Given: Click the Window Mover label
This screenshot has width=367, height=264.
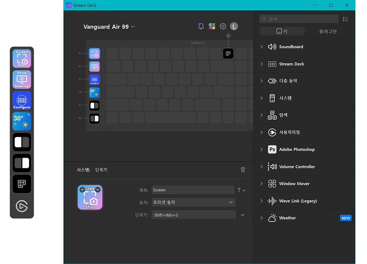Looking at the screenshot, I should pyautogui.click(x=294, y=184).
